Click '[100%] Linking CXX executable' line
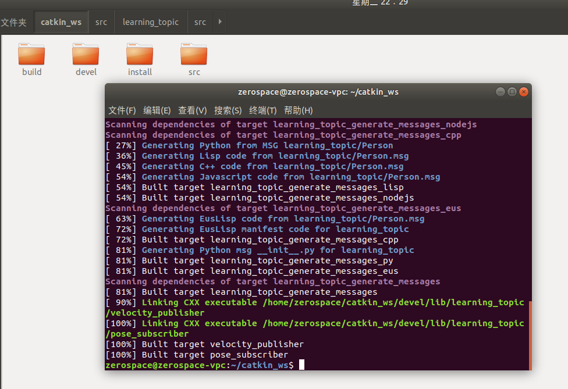568x389 pixels. 315,323
